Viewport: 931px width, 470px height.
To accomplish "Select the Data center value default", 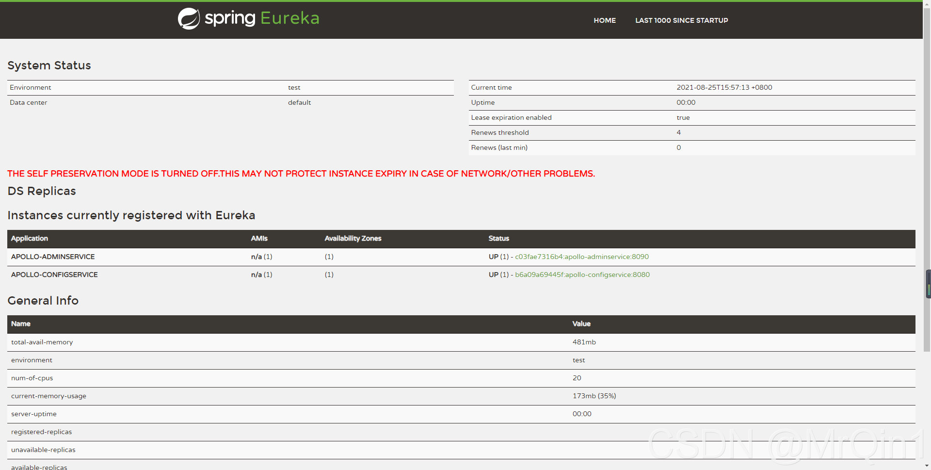I will [x=299, y=102].
